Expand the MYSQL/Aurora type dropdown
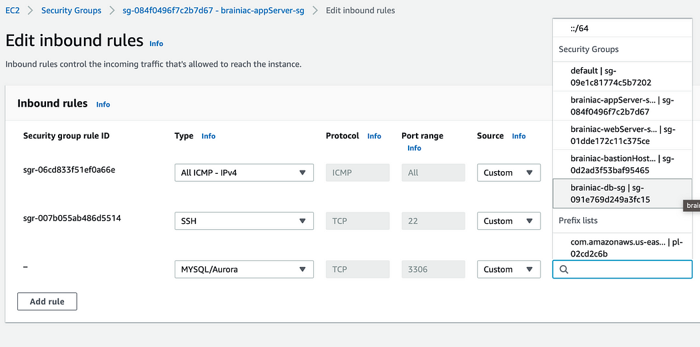Viewport: 700px width, 347px height. [244, 269]
